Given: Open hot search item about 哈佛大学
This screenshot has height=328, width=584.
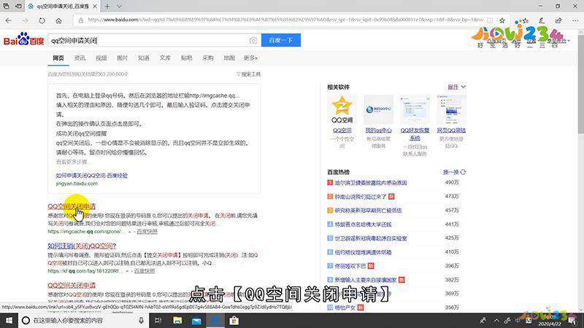Looking at the screenshot, I should tap(363, 224).
